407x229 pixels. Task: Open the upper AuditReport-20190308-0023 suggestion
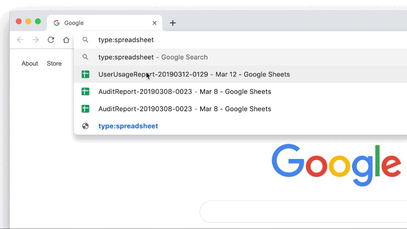pos(184,92)
